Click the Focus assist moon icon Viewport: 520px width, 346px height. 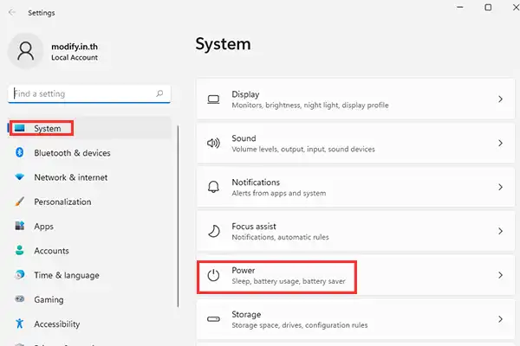213,232
